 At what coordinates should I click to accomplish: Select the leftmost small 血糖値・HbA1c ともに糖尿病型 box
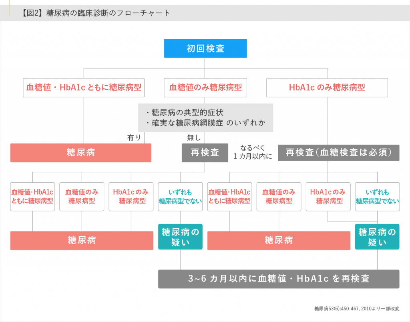[x=32, y=196]
